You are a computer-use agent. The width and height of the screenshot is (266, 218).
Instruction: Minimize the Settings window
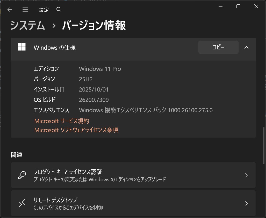tap(220, 6)
